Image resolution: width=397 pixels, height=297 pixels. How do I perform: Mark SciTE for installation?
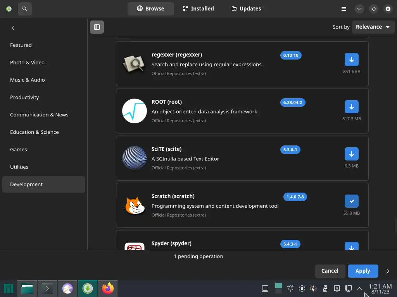coord(351,154)
